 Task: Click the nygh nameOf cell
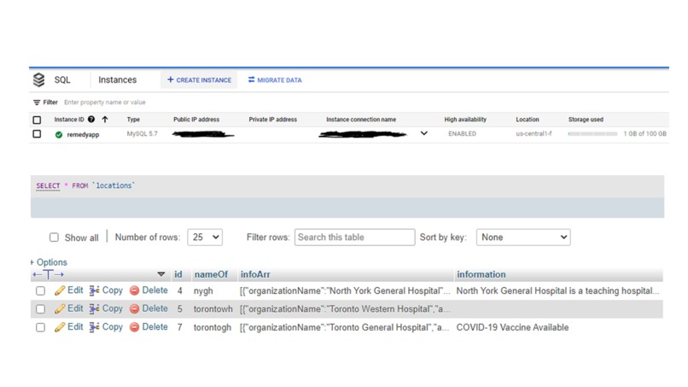tap(203, 290)
